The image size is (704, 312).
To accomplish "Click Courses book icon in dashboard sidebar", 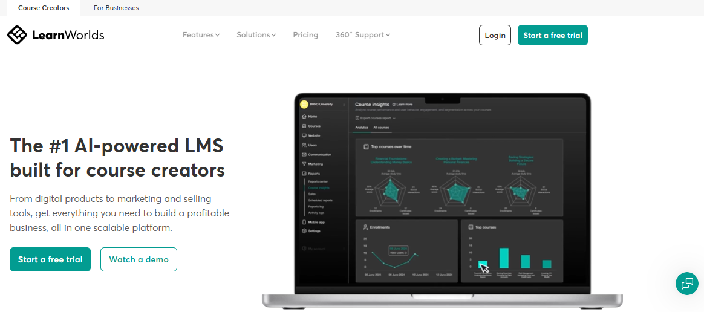I will coord(304,126).
